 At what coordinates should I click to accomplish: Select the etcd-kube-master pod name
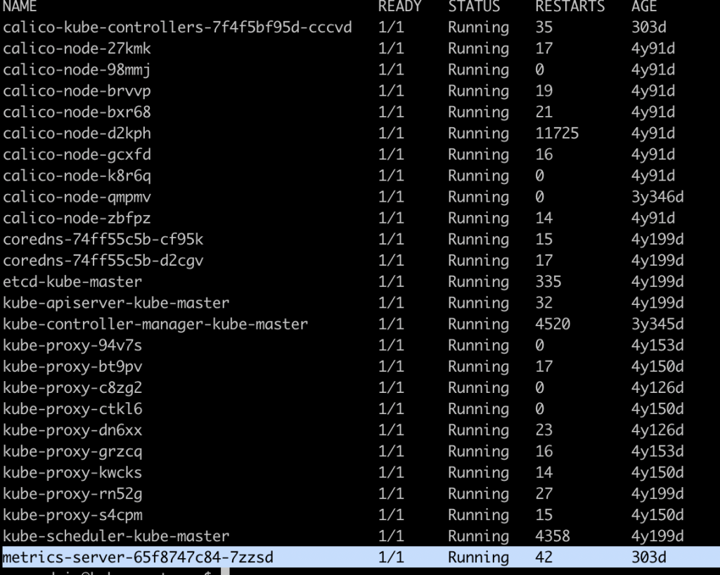pyautogui.click(x=72, y=282)
